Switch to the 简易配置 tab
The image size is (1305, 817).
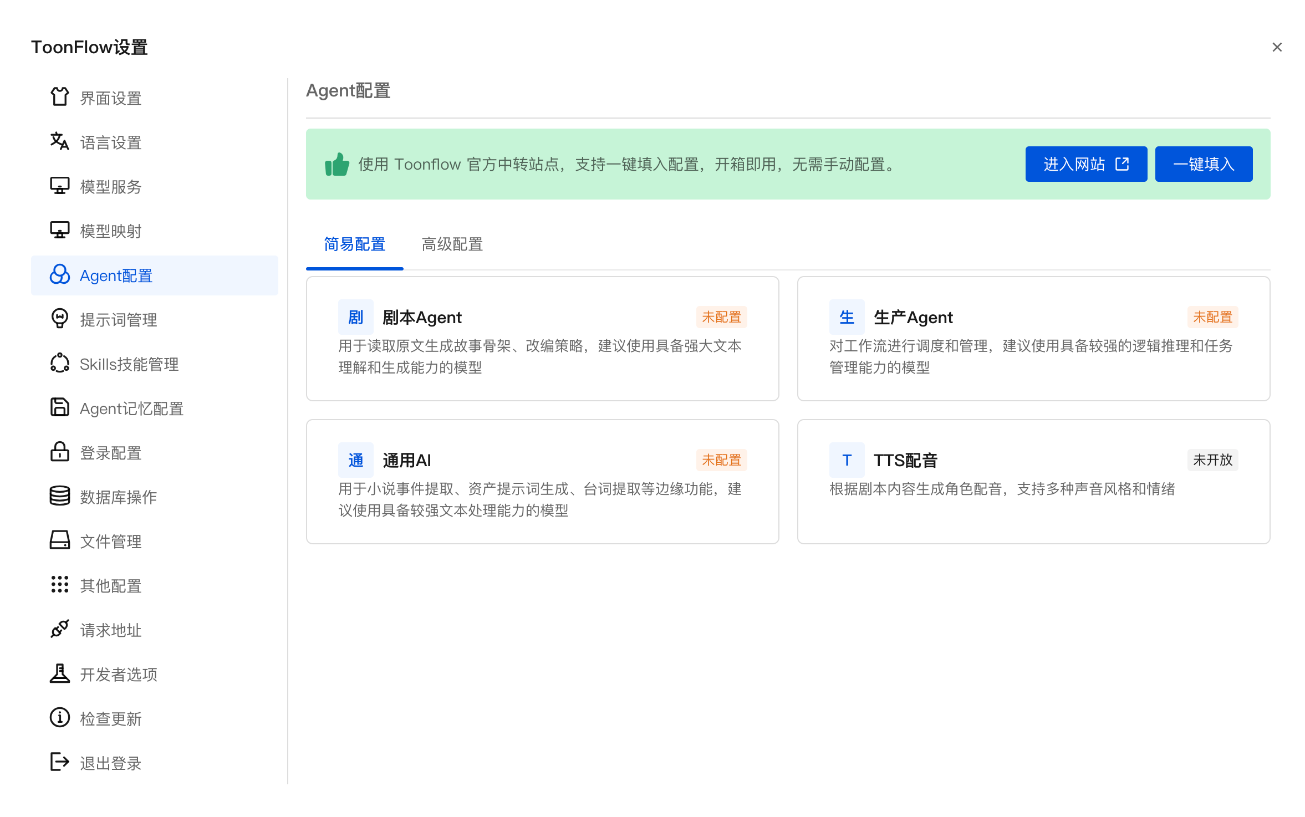tap(355, 244)
